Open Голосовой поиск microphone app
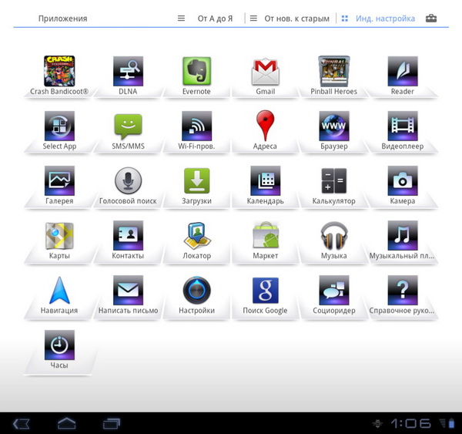 click(x=128, y=182)
